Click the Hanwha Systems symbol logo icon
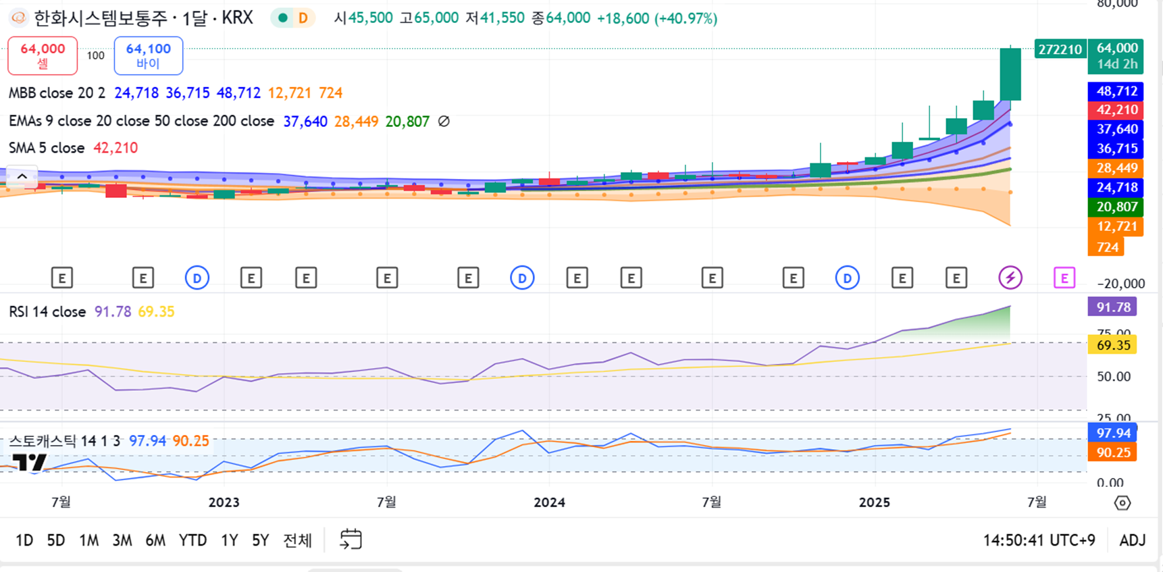The height and width of the screenshot is (572, 1163). click(19, 18)
